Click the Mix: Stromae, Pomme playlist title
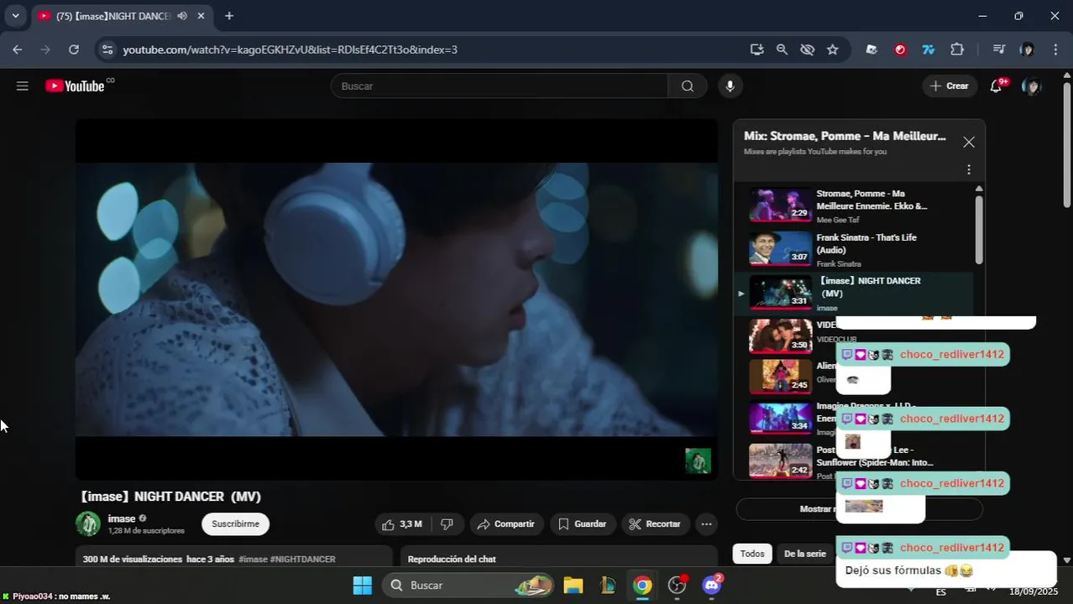This screenshot has width=1073, height=604. tap(845, 136)
